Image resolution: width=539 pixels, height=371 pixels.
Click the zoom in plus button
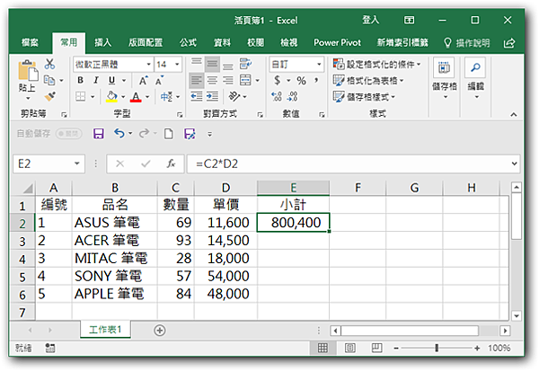(477, 349)
